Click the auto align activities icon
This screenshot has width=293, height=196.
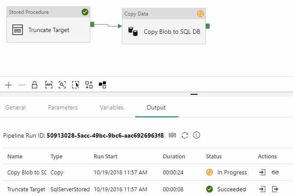[x=89, y=85]
